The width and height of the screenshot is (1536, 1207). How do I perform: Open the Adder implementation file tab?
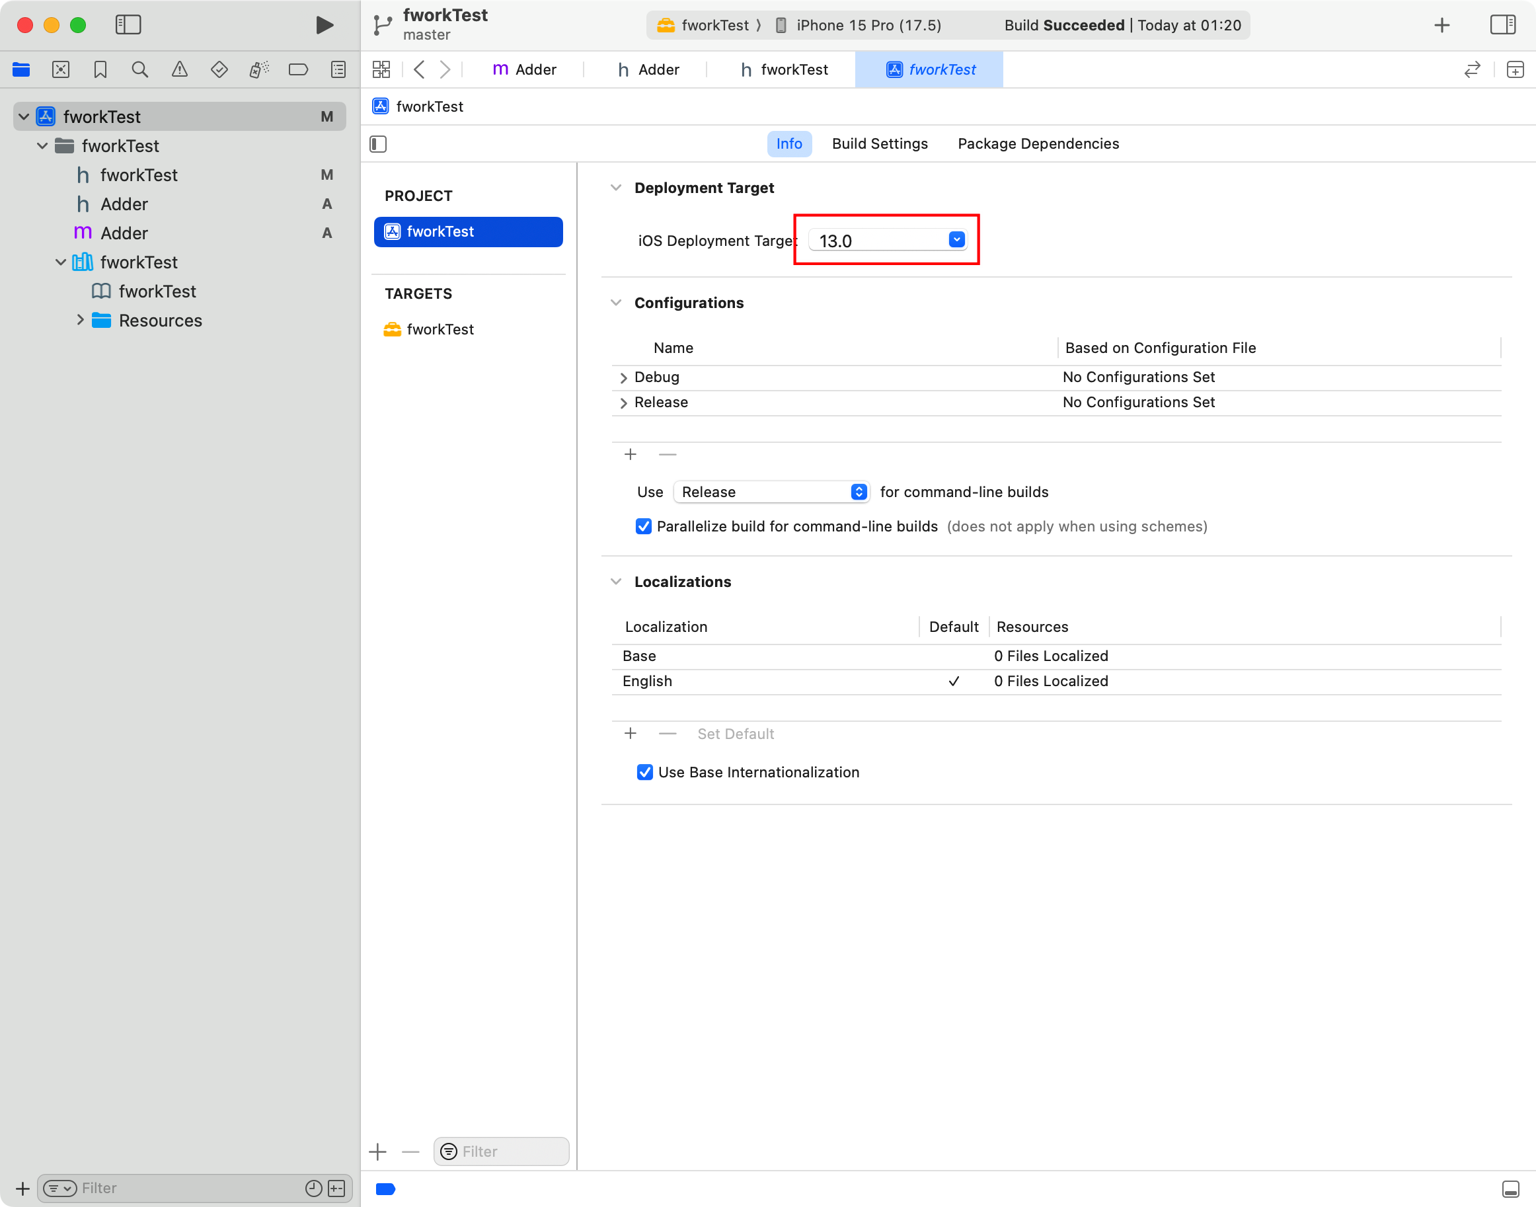point(524,69)
